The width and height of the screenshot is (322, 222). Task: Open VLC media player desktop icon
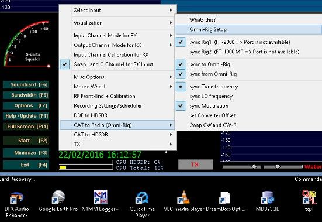184,201
